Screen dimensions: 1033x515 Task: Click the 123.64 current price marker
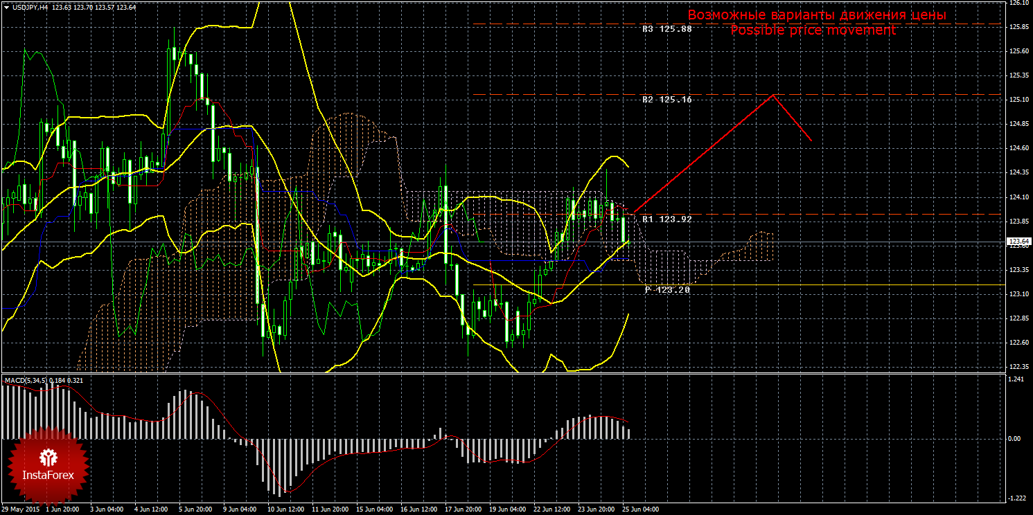[x=1018, y=242]
